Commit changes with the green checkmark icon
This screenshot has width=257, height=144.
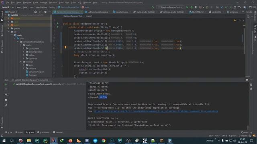coord(226,7)
